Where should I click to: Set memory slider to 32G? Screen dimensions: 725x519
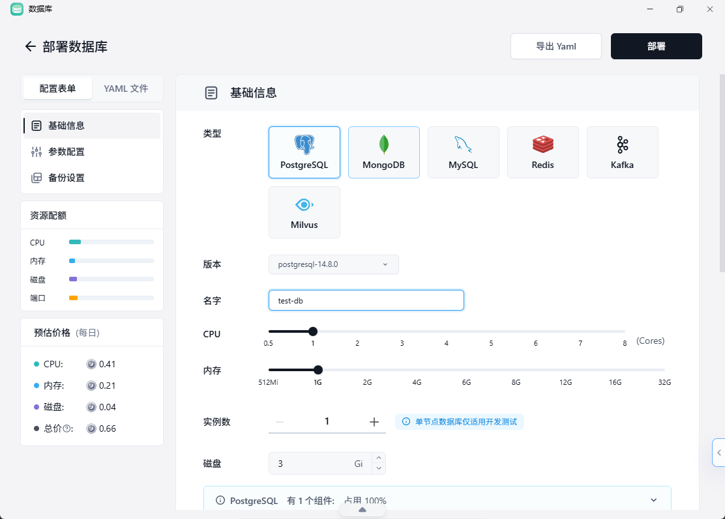pos(664,370)
